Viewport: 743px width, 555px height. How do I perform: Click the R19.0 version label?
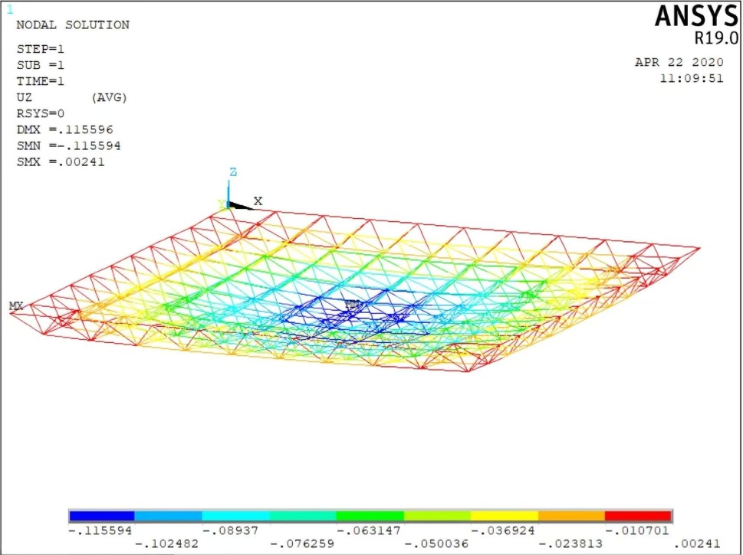click(715, 38)
